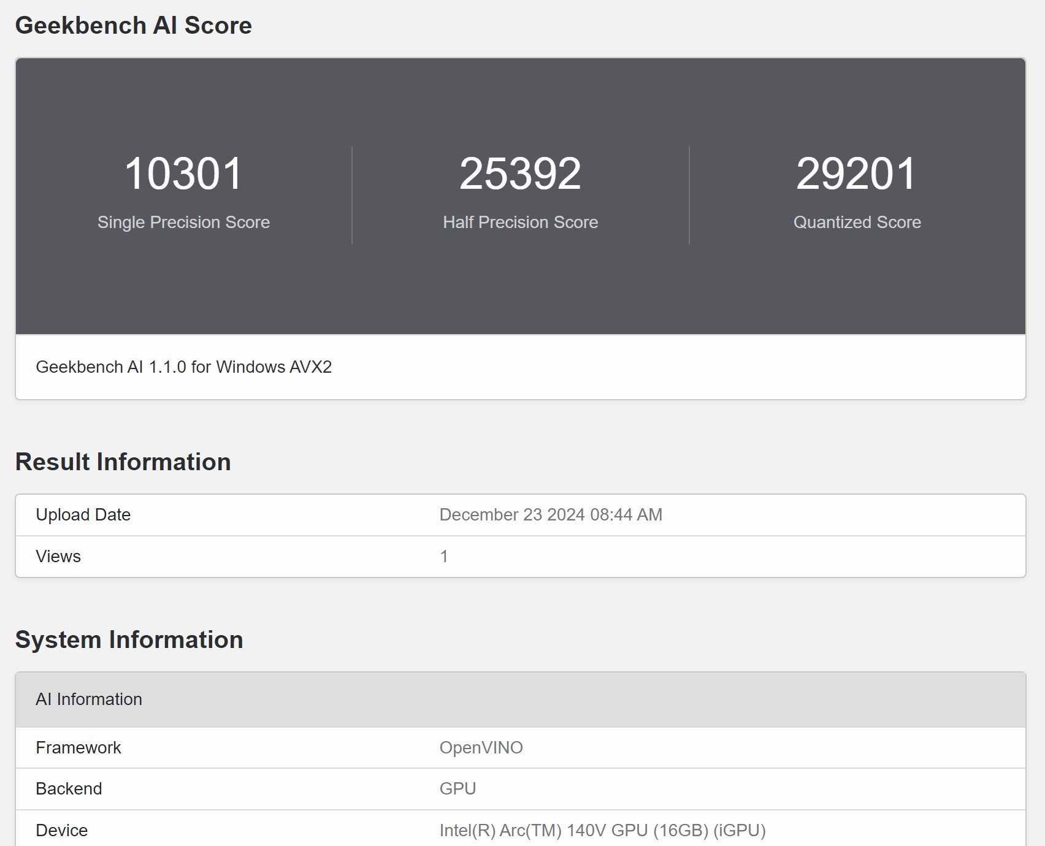Click the Upload Date row
1045x846 pixels.
coord(83,515)
